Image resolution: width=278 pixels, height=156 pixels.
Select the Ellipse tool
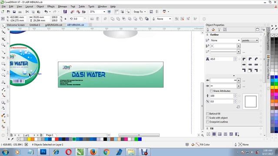coord(3,69)
